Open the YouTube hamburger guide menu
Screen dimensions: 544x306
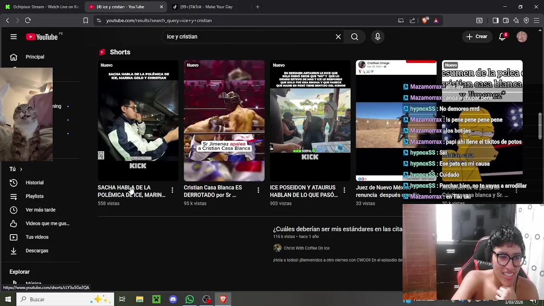(x=14, y=37)
